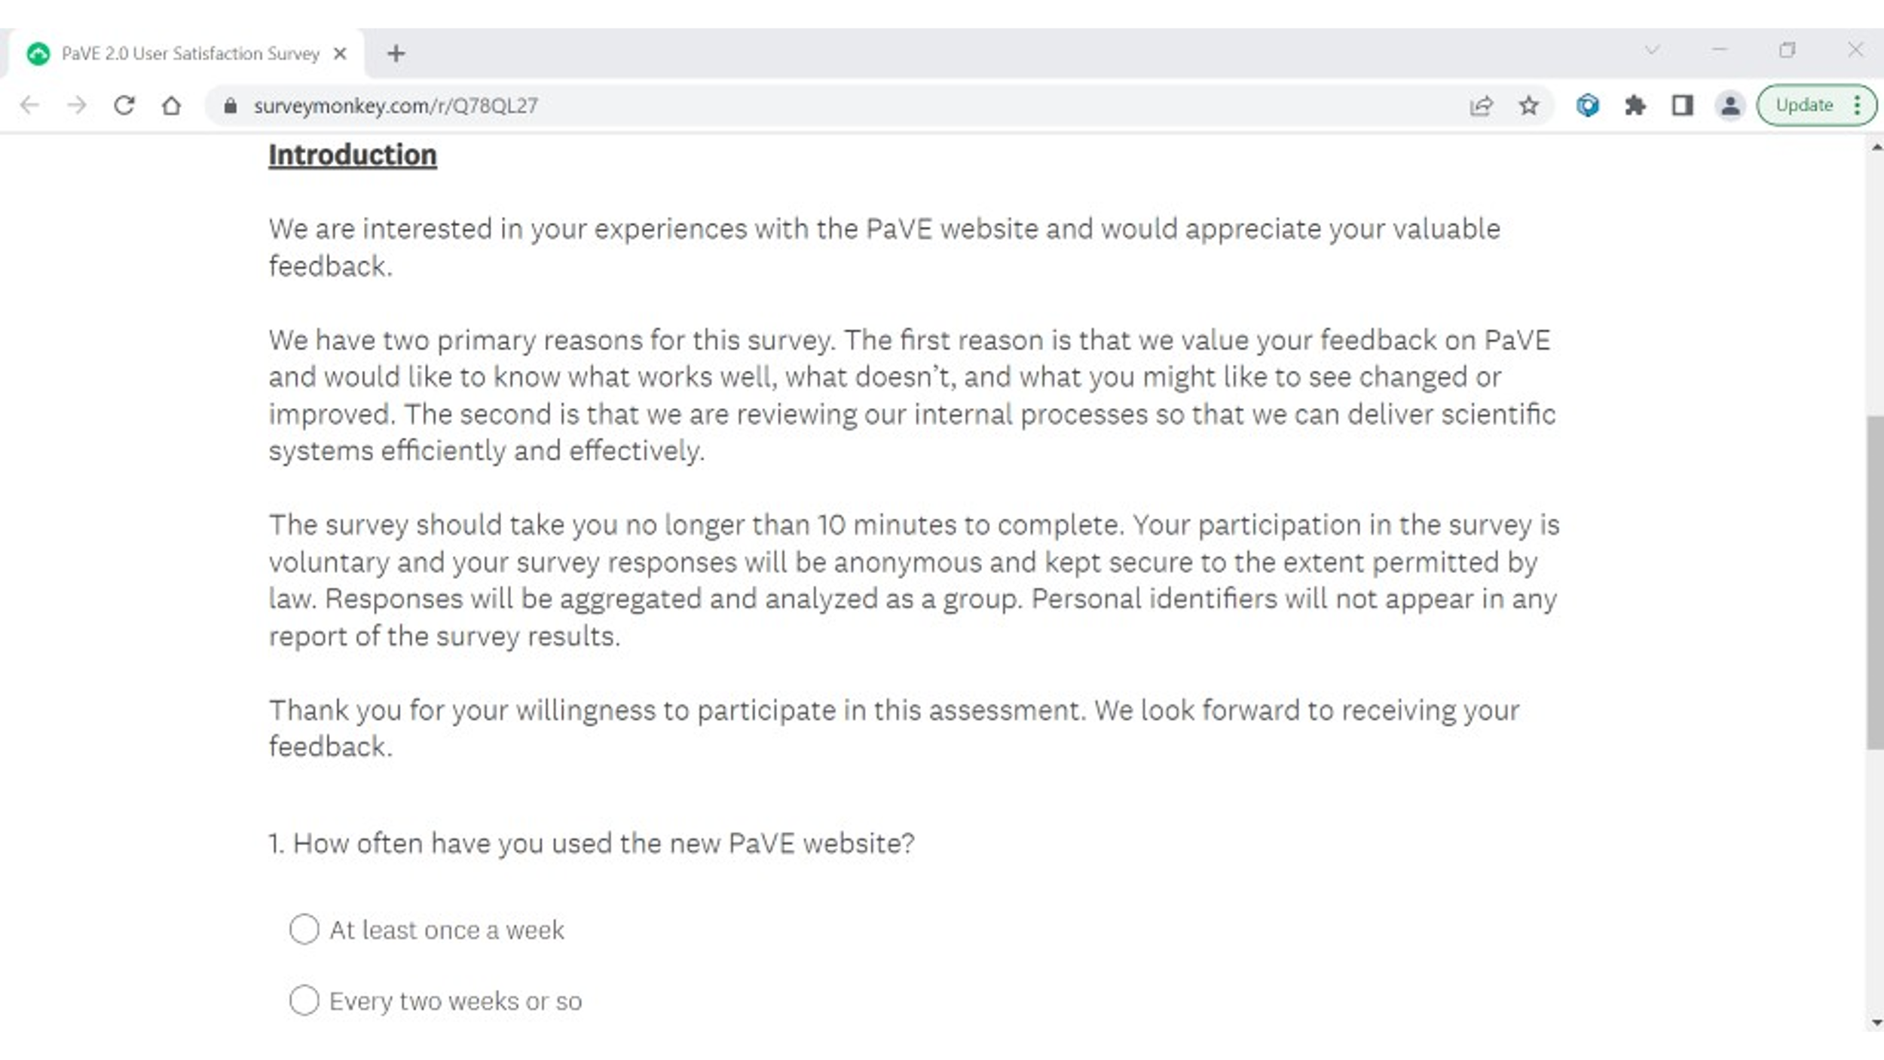Open the share page icon
Image resolution: width=1884 pixels, height=1060 pixels.
(x=1481, y=106)
